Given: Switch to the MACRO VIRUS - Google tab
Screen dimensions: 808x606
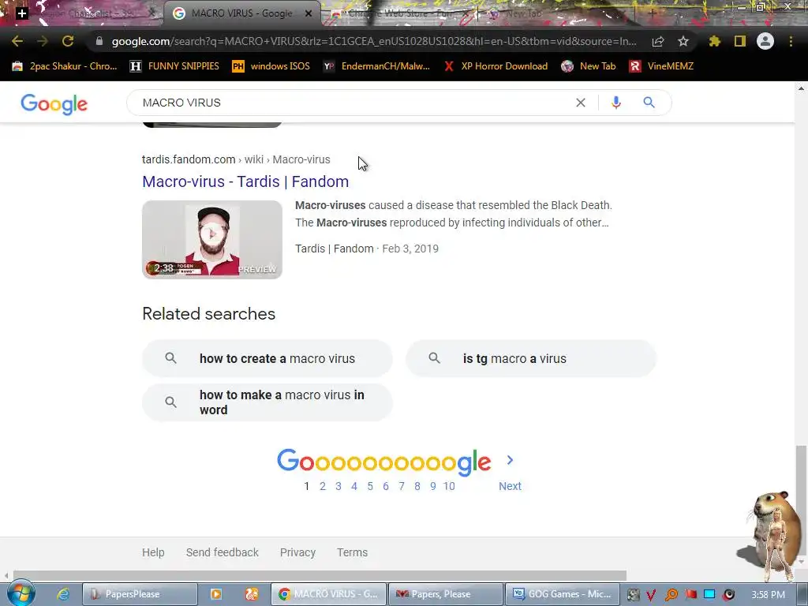Looking at the screenshot, I should pos(241,13).
